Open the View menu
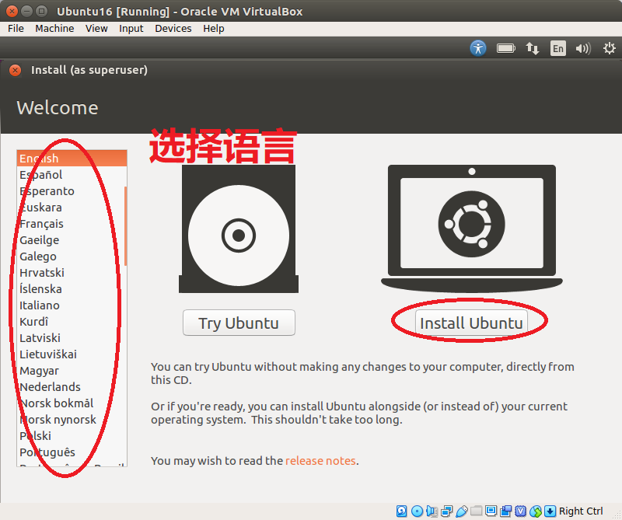This screenshot has height=520, width=622. coord(96,29)
